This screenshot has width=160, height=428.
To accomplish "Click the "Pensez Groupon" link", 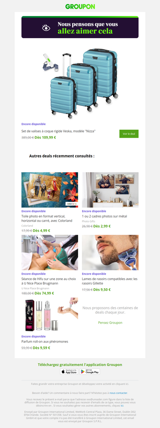I will pos(110,323).
